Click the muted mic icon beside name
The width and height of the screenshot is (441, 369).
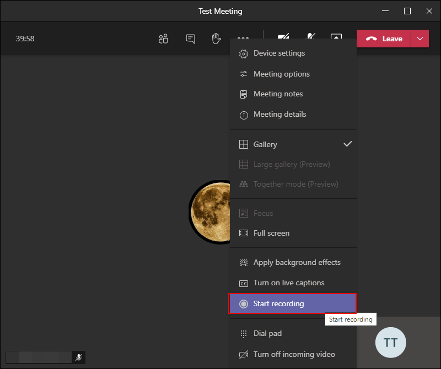click(78, 357)
